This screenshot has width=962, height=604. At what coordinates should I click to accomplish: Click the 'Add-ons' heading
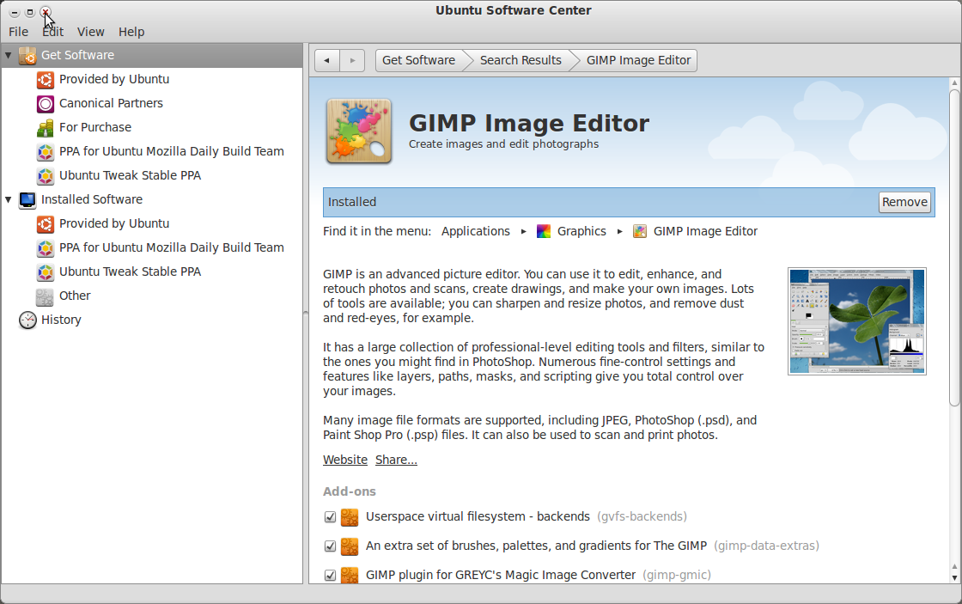pyautogui.click(x=350, y=491)
